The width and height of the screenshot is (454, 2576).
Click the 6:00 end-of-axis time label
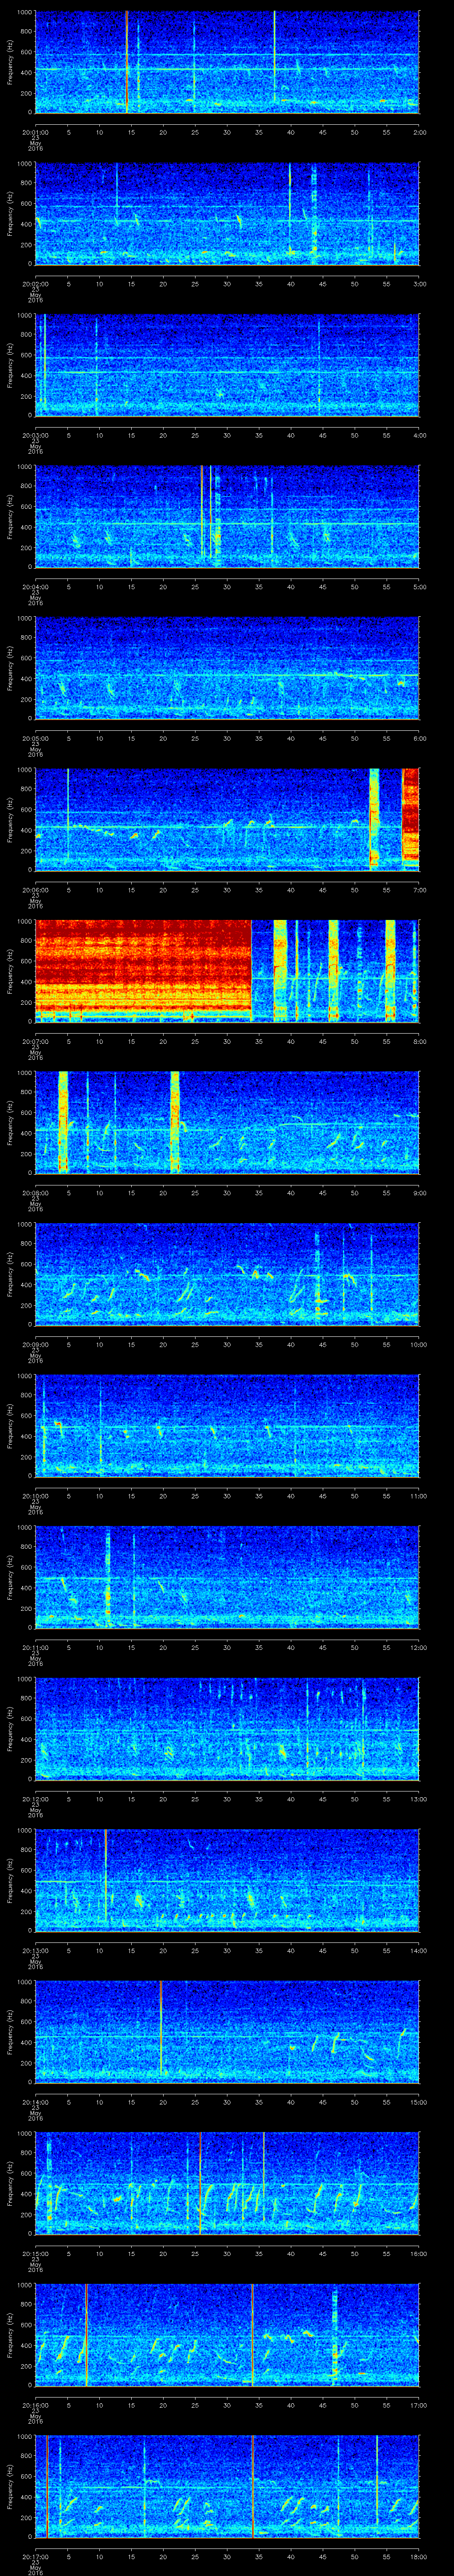(x=419, y=738)
